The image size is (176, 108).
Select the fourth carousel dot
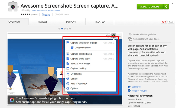tap(67, 29)
